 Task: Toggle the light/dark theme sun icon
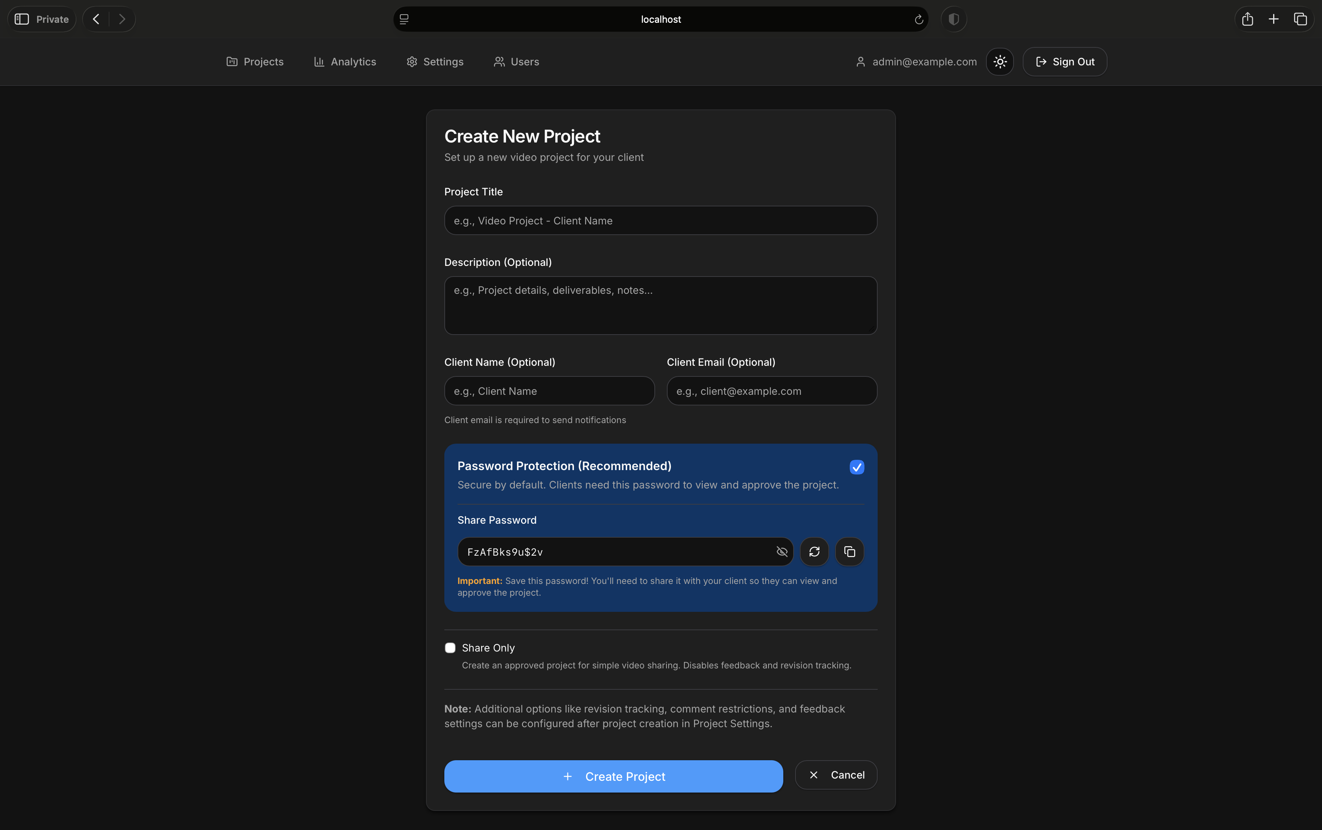999,61
